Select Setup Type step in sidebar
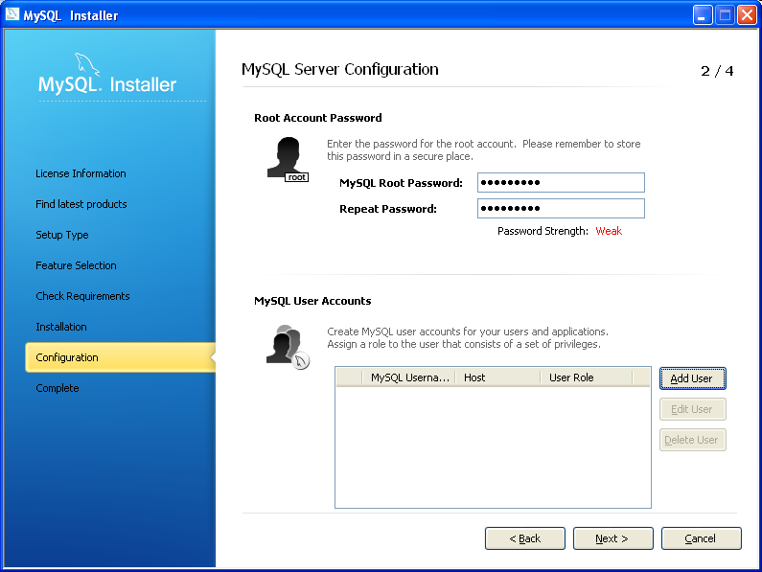 point(62,235)
